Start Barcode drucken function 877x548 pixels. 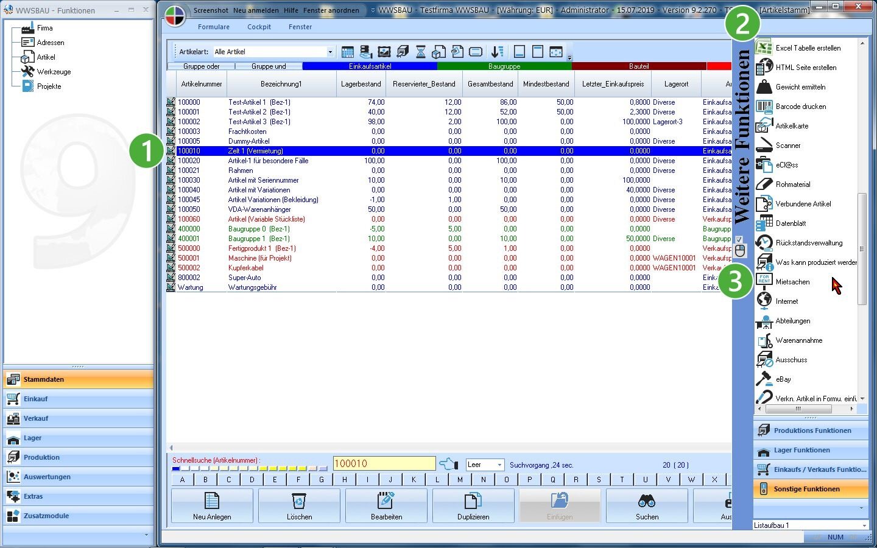tap(792, 106)
